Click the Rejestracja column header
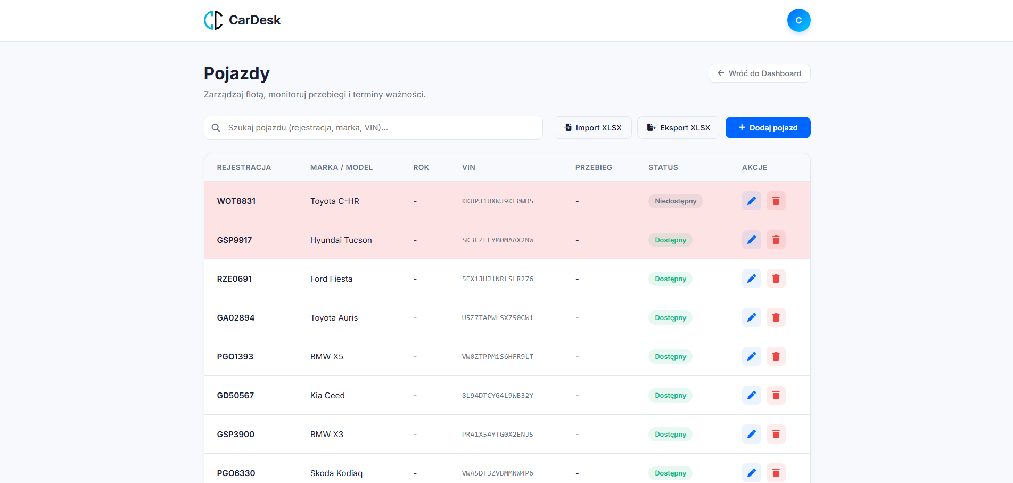 pos(244,167)
